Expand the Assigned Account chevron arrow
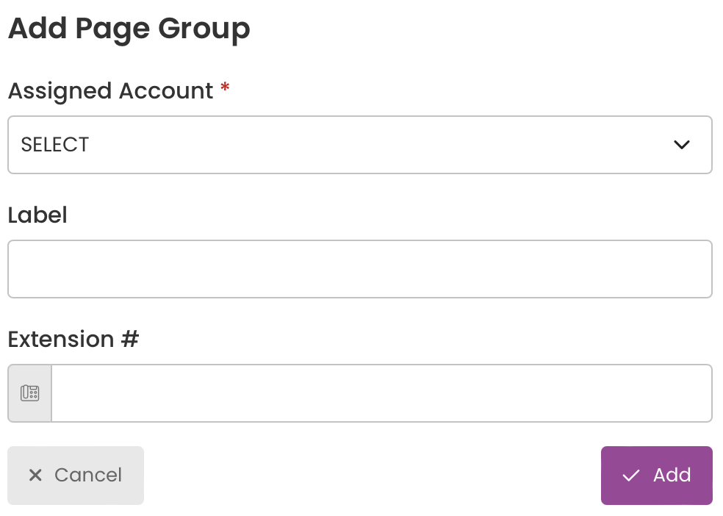The width and height of the screenshot is (723, 516). tap(682, 145)
